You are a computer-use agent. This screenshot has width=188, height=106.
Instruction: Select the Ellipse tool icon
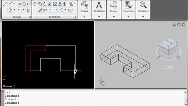tap(20, 10)
